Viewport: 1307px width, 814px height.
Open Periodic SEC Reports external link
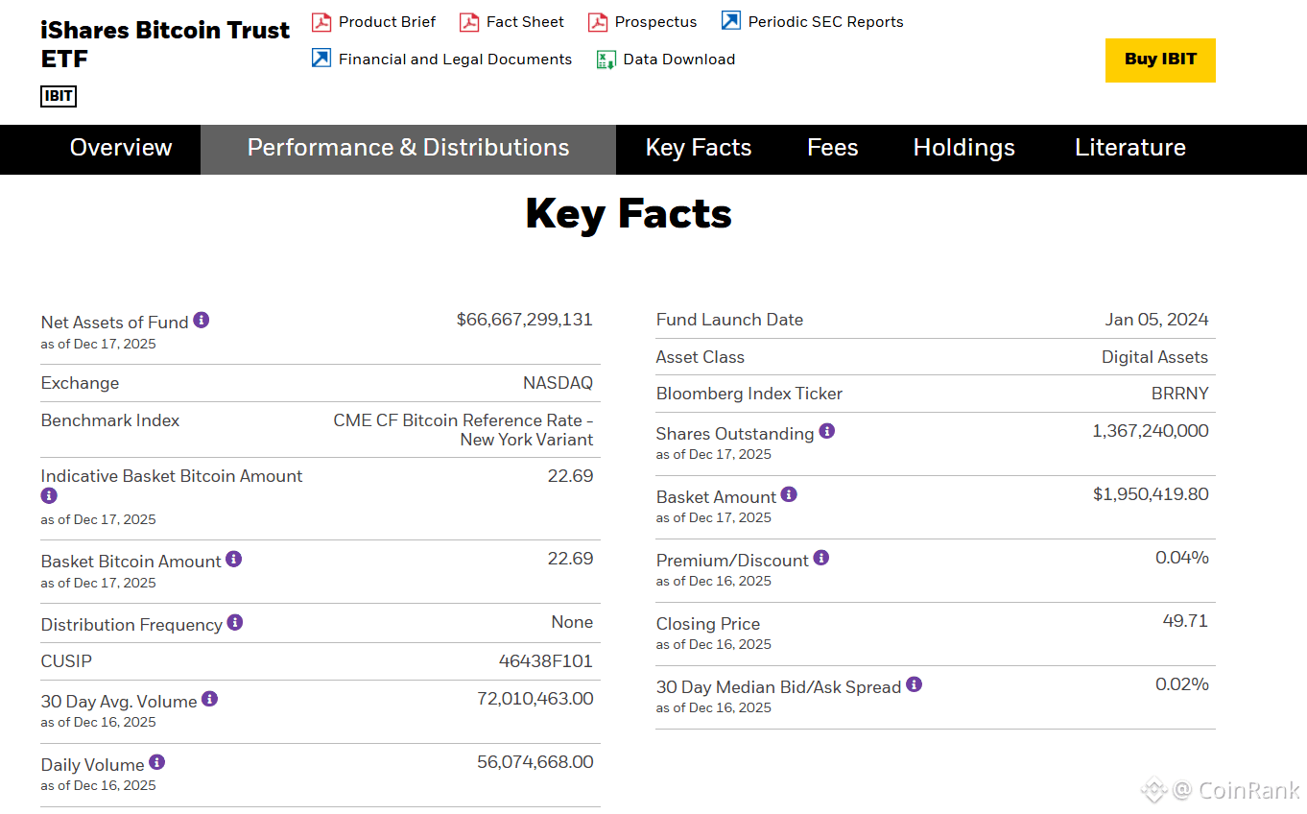tap(825, 22)
